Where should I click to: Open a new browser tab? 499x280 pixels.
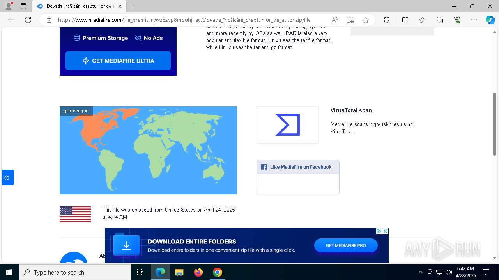coord(133,6)
